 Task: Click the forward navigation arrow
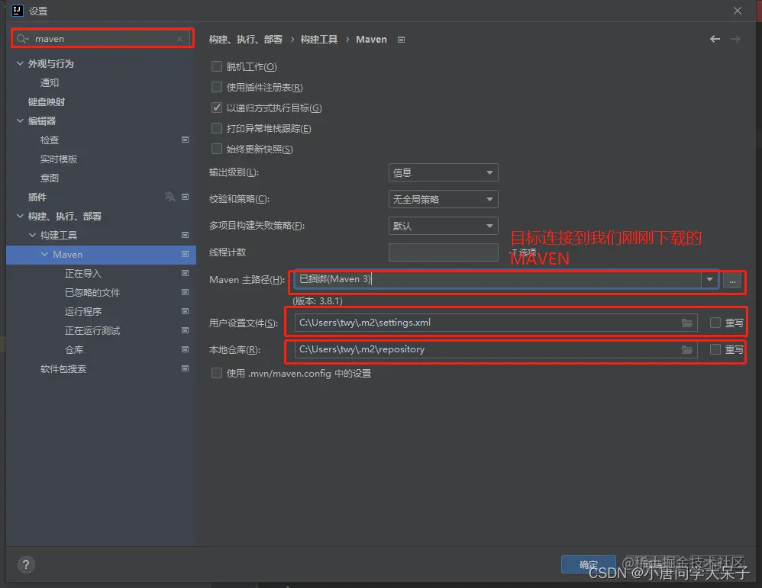pyautogui.click(x=736, y=39)
